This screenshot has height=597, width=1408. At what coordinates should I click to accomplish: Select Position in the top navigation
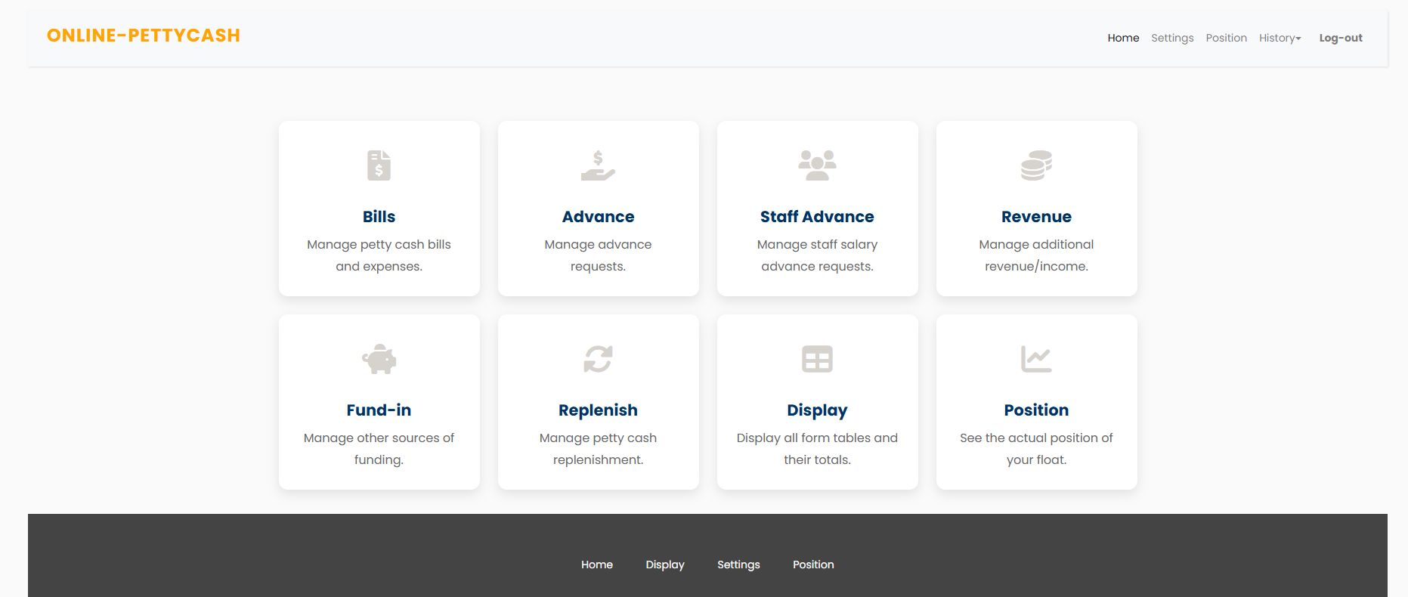pyautogui.click(x=1226, y=38)
